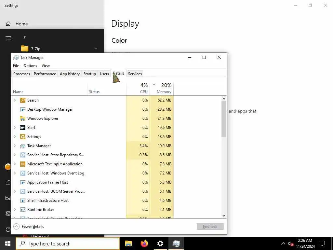Click the Type here to search box
Viewport: 333px width, 250px height.
coord(68,243)
